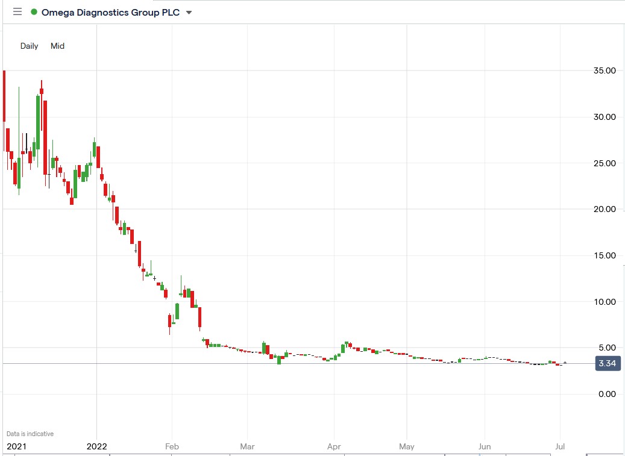The width and height of the screenshot is (625, 456).
Task: Select the Omega Diagnostics Group PLC title
Action: (110, 11)
